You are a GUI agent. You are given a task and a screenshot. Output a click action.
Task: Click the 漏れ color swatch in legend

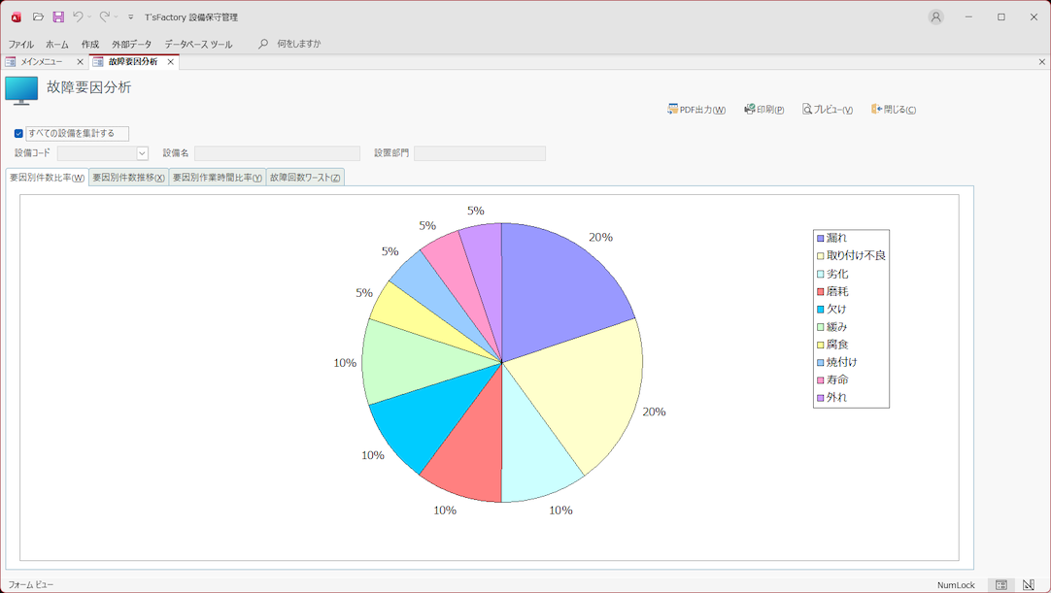click(x=821, y=239)
